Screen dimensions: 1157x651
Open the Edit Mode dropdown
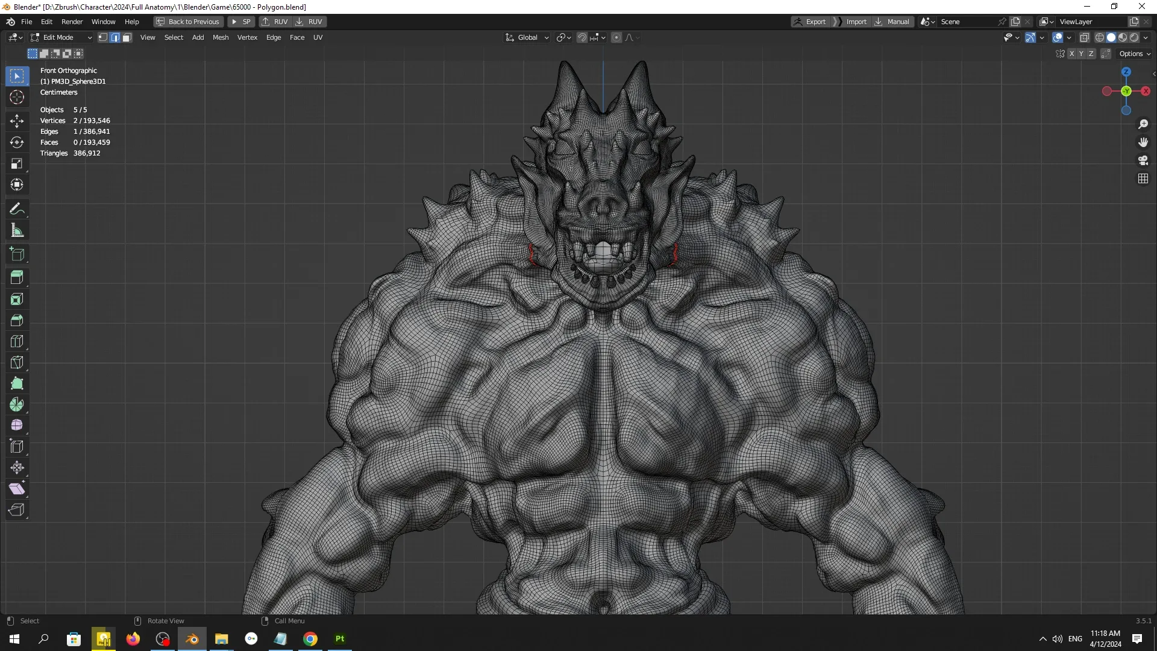coord(61,37)
